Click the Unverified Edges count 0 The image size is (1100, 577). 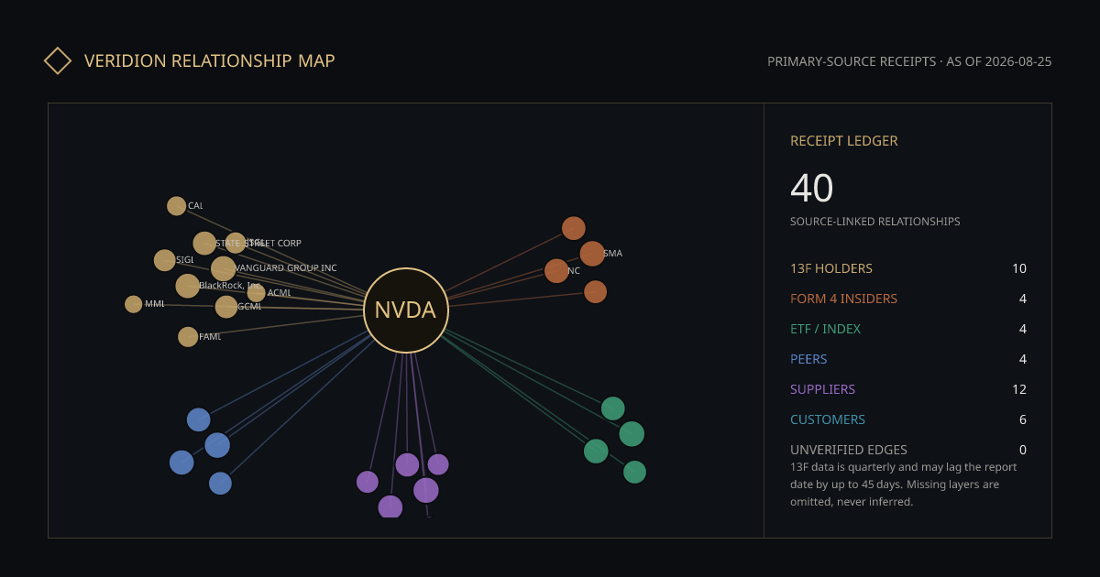[1023, 450]
